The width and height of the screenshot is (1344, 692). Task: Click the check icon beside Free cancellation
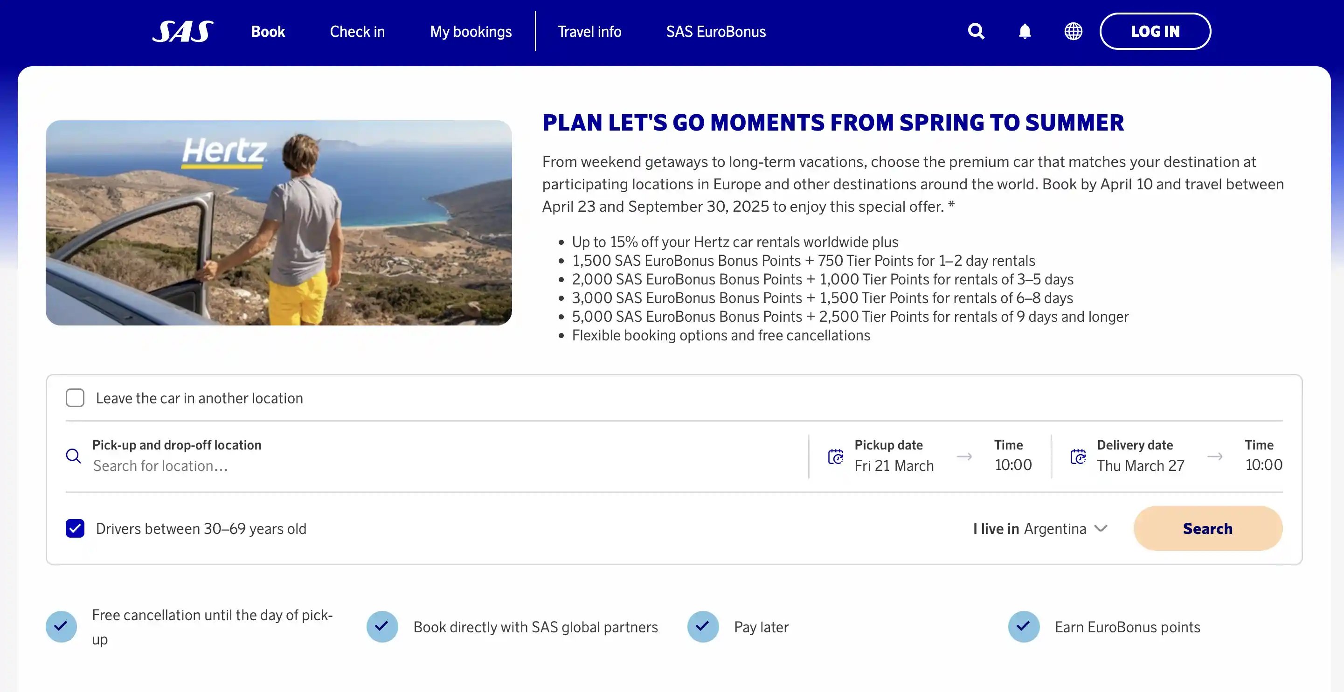tap(61, 626)
